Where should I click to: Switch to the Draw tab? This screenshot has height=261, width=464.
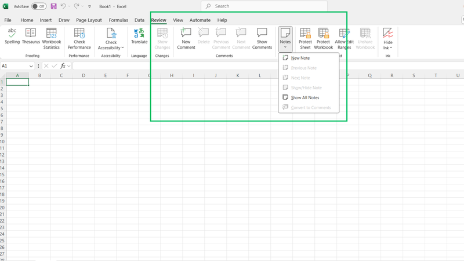(x=64, y=20)
